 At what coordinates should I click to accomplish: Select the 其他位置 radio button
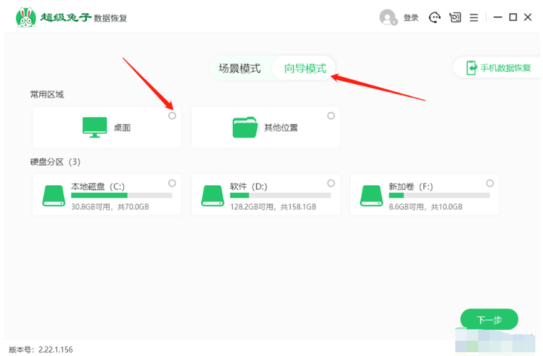331,116
